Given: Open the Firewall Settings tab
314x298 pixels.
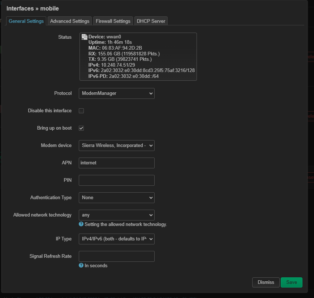Looking at the screenshot, I should coord(113,21).
